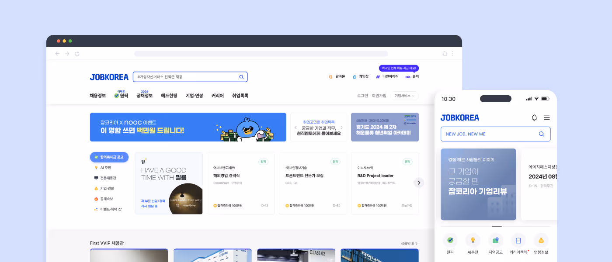Viewport: 612px width, 262px height.
Task: Open the browser extensions puzzle icon
Action: click(445, 54)
